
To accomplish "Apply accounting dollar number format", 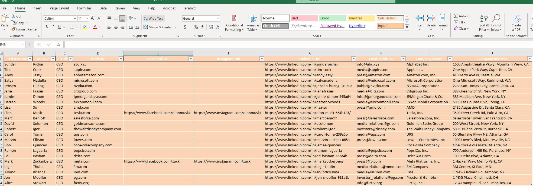I will [x=185, y=27].
